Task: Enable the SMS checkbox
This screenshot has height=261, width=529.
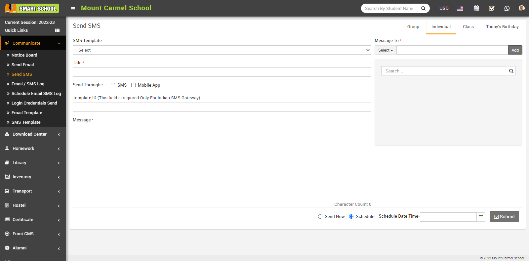Action: 113,85
